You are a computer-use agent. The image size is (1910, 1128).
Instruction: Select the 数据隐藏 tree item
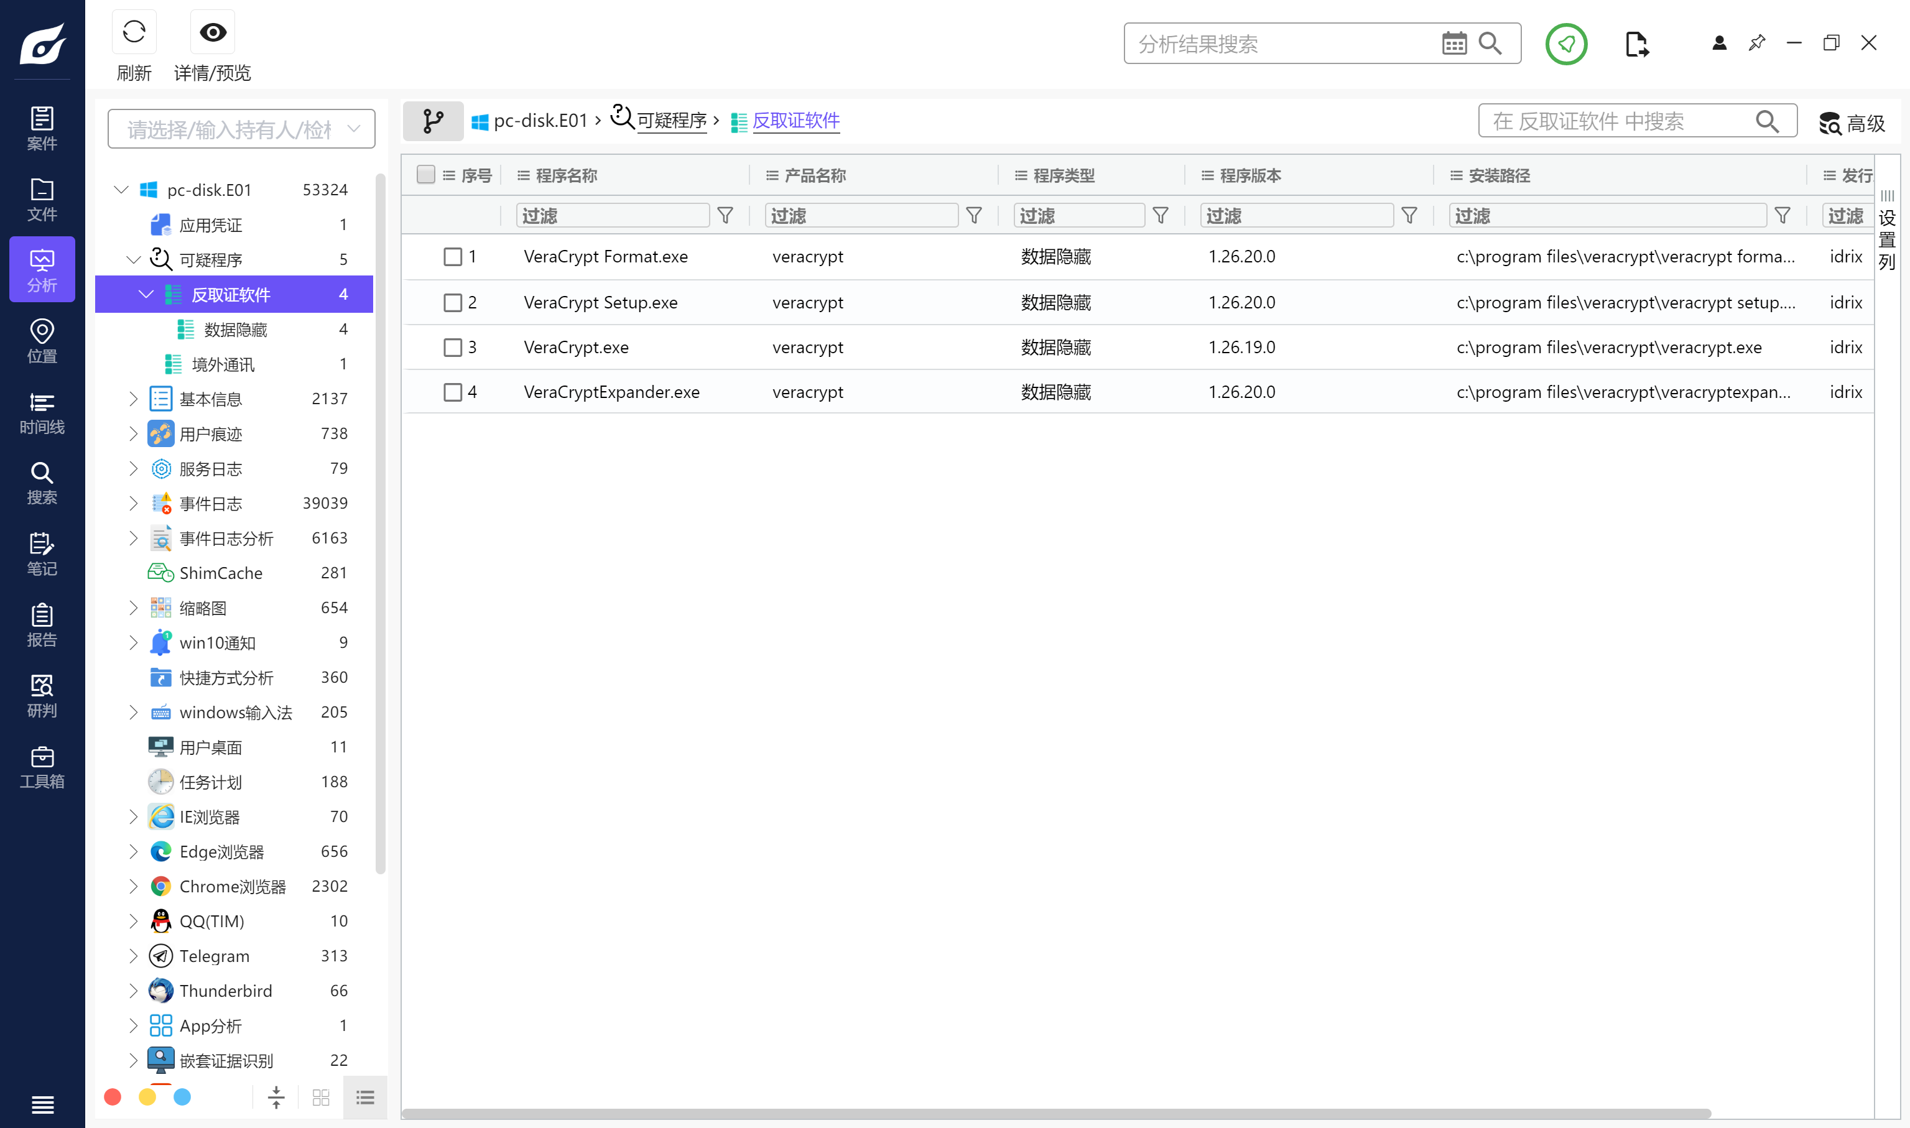click(x=235, y=329)
